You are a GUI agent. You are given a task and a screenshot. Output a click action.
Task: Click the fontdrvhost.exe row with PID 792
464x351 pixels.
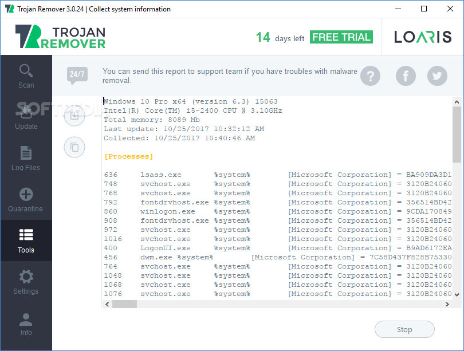(278, 202)
